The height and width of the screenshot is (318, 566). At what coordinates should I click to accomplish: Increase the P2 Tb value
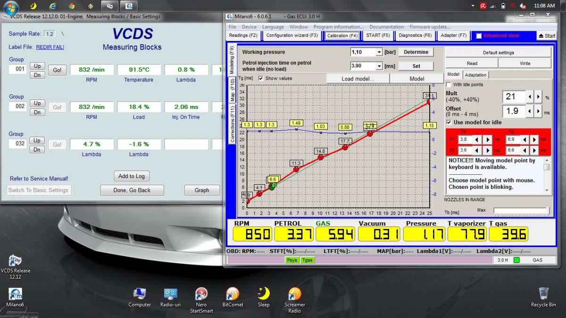(x=488, y=150)
